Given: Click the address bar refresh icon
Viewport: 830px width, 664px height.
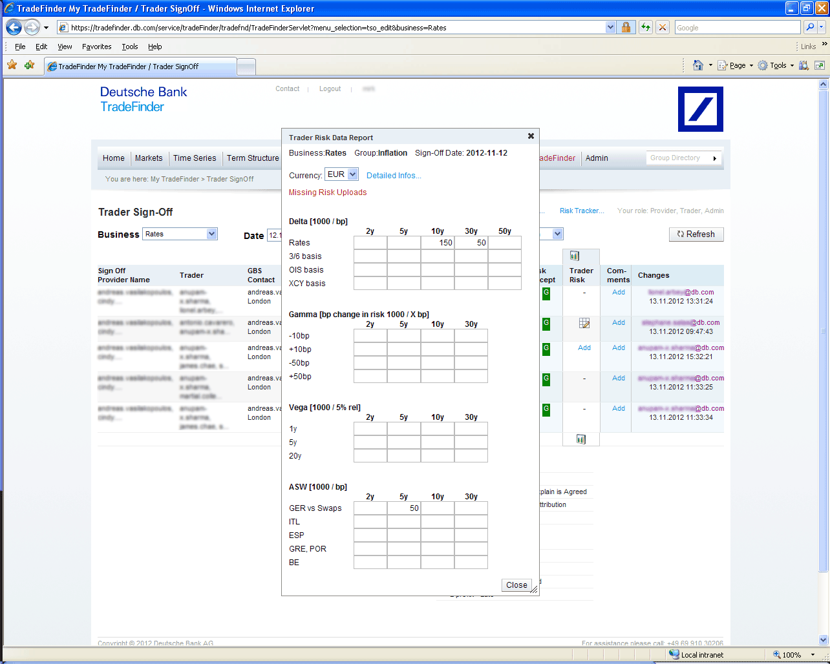Looking at the screenshot, I should click(x=645, y=28).
